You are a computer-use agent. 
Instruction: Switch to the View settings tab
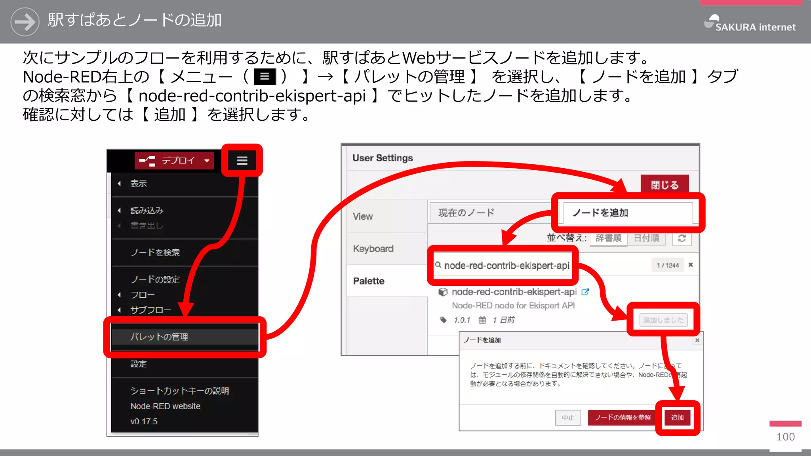click(x=387, y=216)
